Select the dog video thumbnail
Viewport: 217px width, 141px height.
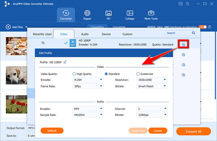[17, 75]
